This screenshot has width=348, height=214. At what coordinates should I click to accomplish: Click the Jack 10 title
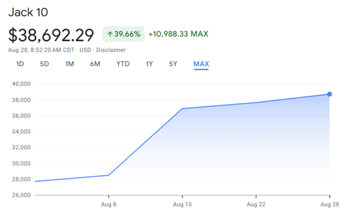click(x=28, y=12)
